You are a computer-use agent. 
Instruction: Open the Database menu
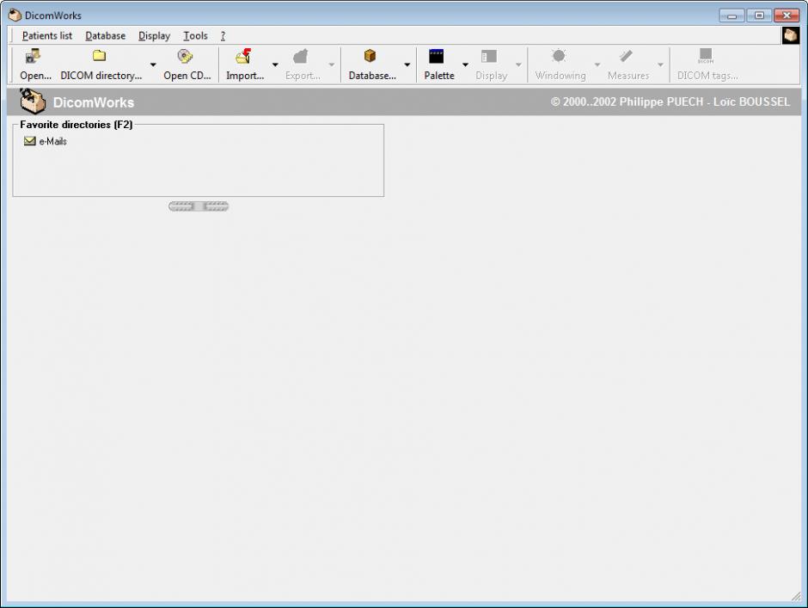point(105,35)
